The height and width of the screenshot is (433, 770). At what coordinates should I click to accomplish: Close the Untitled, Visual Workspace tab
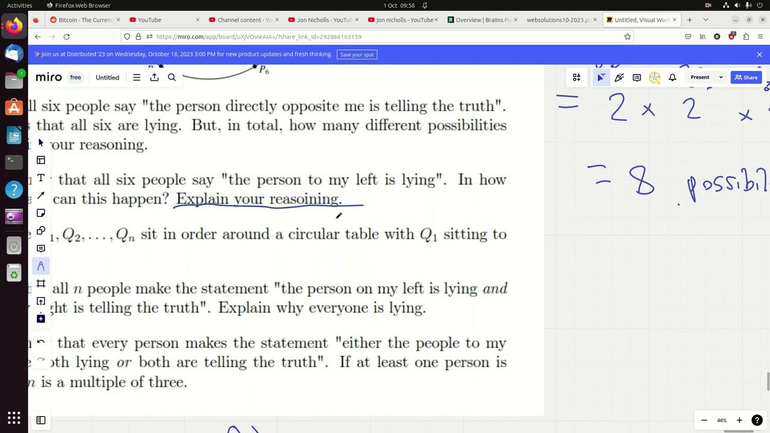(x=674, y=20)
